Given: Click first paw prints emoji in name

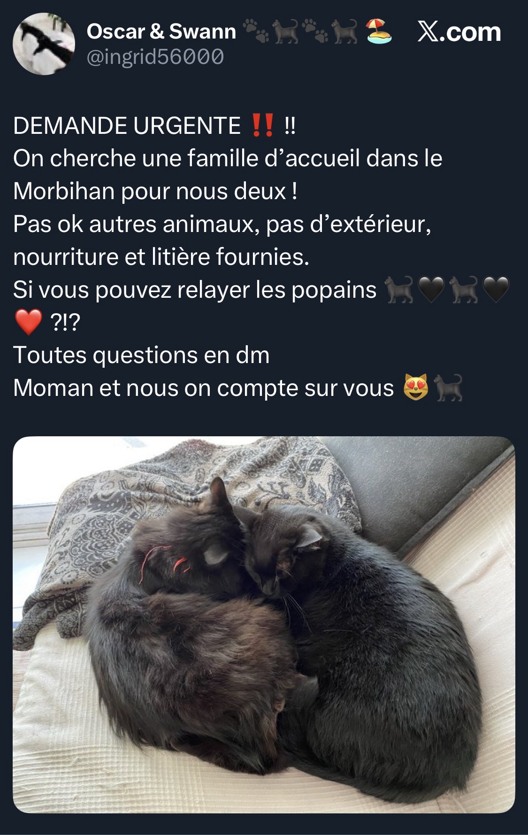Looking at the screenshot, I should pyautogui.click(x=256, y=30).
